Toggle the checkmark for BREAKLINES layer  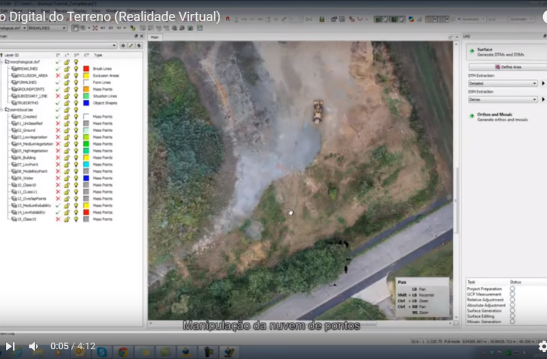coord(58,69)
